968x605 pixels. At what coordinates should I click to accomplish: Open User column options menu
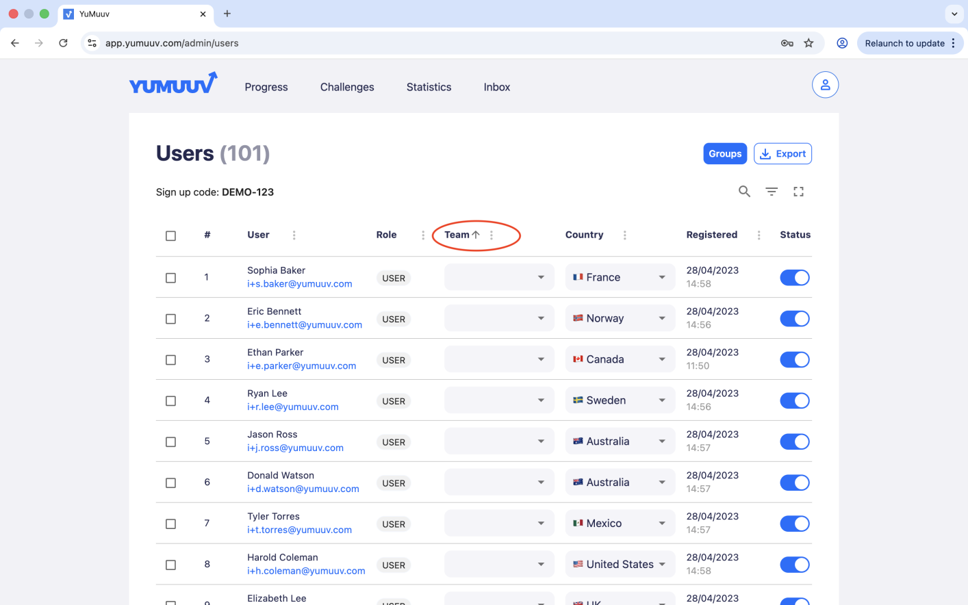[294, 235]
